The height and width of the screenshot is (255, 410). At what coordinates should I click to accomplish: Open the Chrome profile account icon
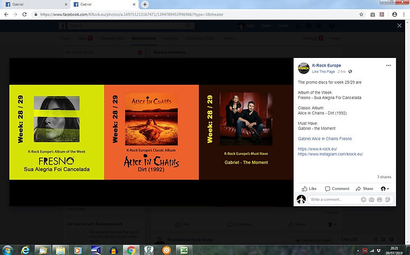(394, 15)
